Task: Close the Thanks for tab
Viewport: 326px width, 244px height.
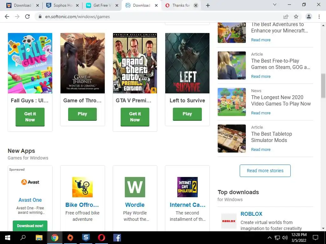Action: tap(196, 5)
